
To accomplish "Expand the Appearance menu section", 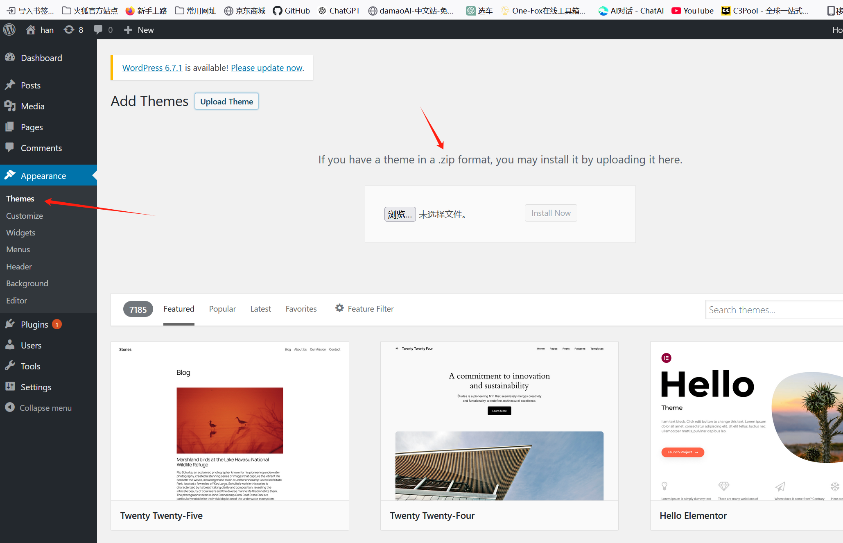I will [43, 176].
